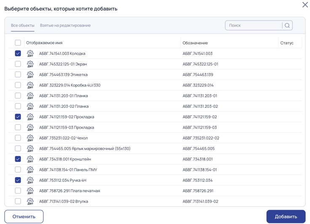The width and height of the screenshot is (310, 224).
Task: Click detail icon for 741131.203-01 Планка row
Action: pyautogui.click(x=30, y=96)
